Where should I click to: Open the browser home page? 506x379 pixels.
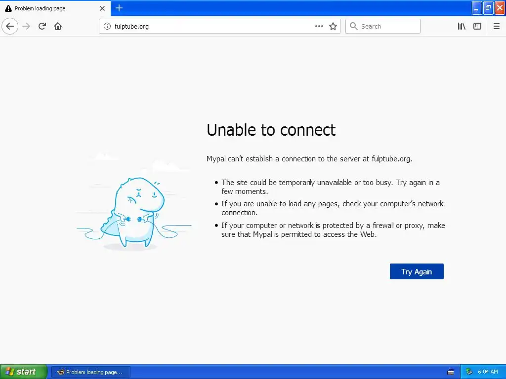(58, 26)
